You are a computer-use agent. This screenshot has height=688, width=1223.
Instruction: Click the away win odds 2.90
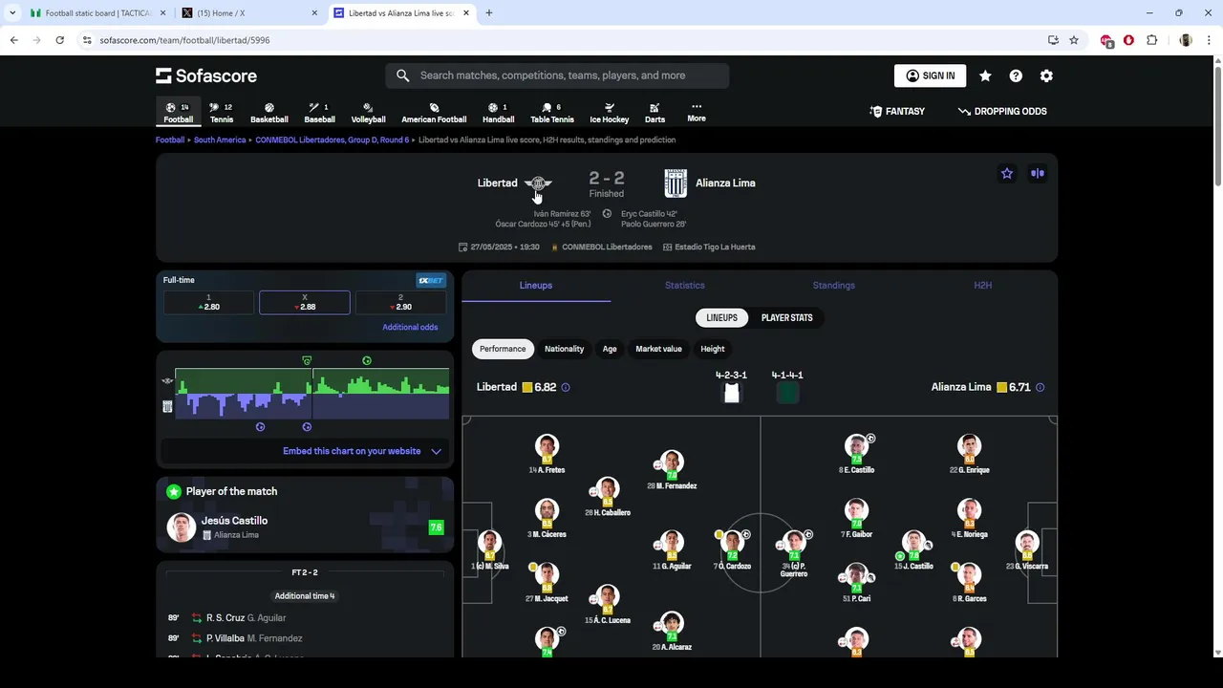400,302
